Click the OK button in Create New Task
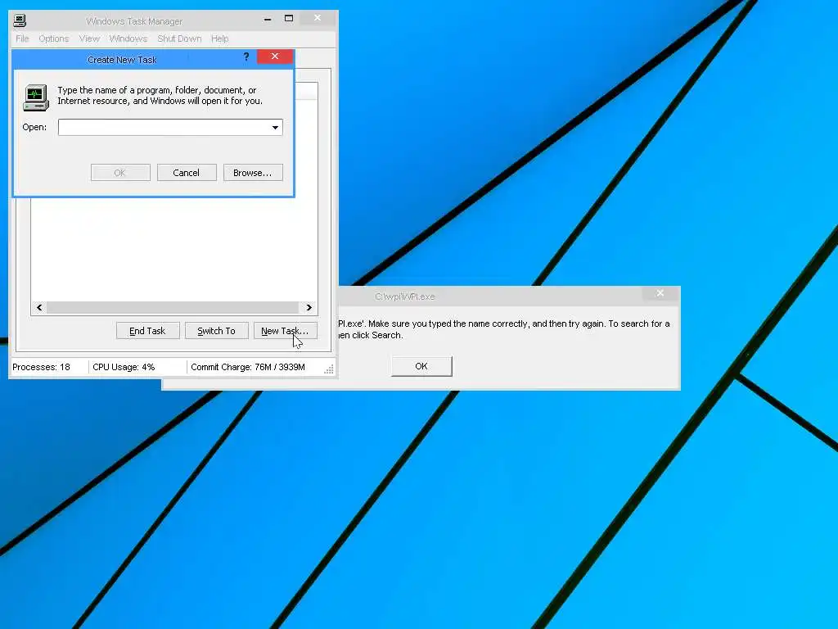The width and height of the screenshot is (838, 629). point(120,173)
